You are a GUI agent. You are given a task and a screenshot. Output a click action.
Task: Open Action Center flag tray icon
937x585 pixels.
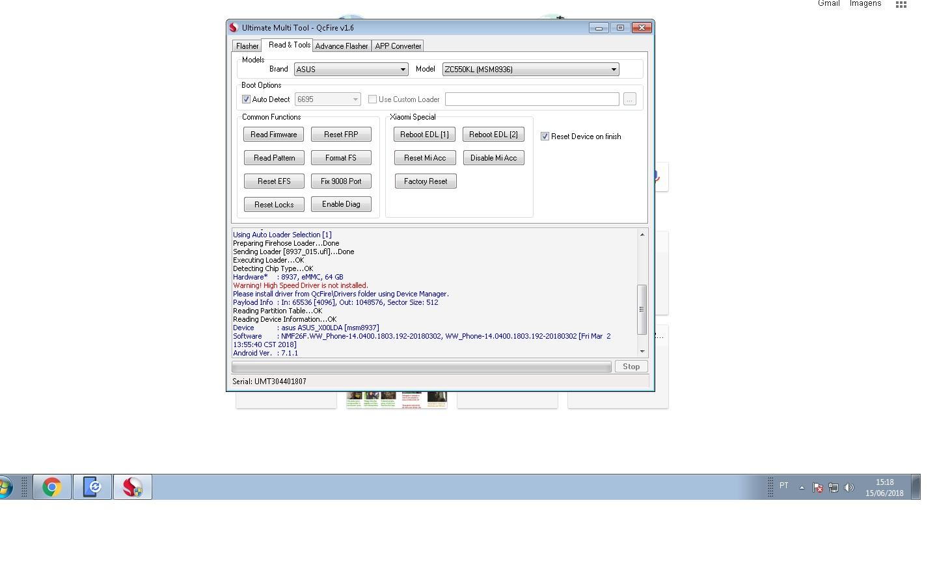tap(818, 487)
